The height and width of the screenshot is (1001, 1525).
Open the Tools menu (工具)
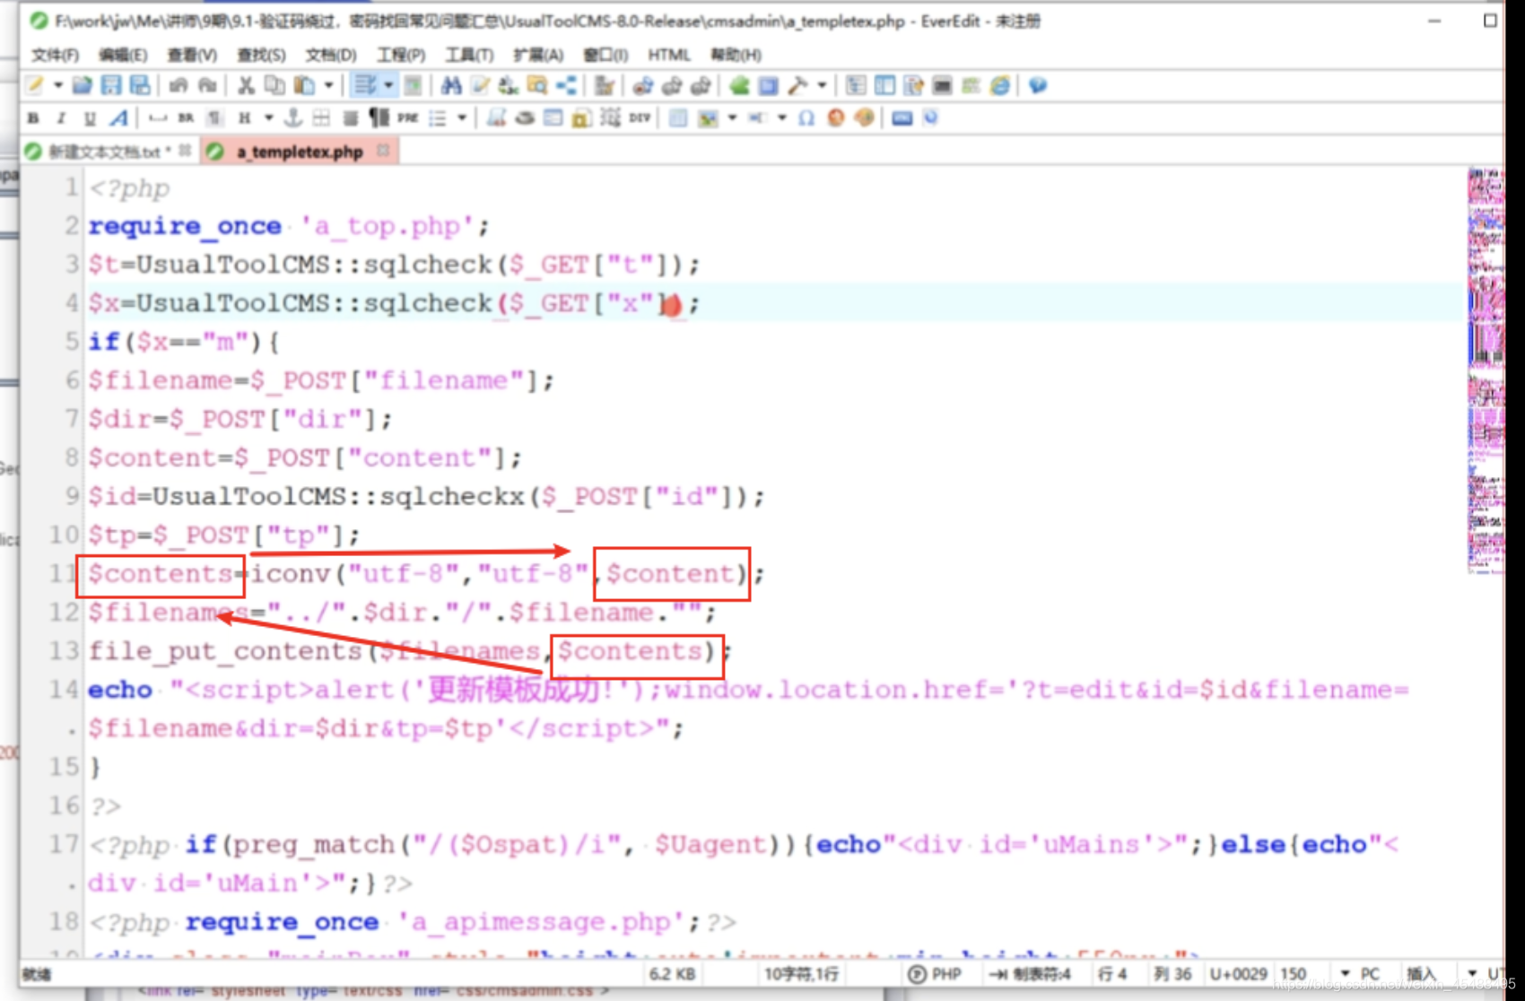[469, 55]
